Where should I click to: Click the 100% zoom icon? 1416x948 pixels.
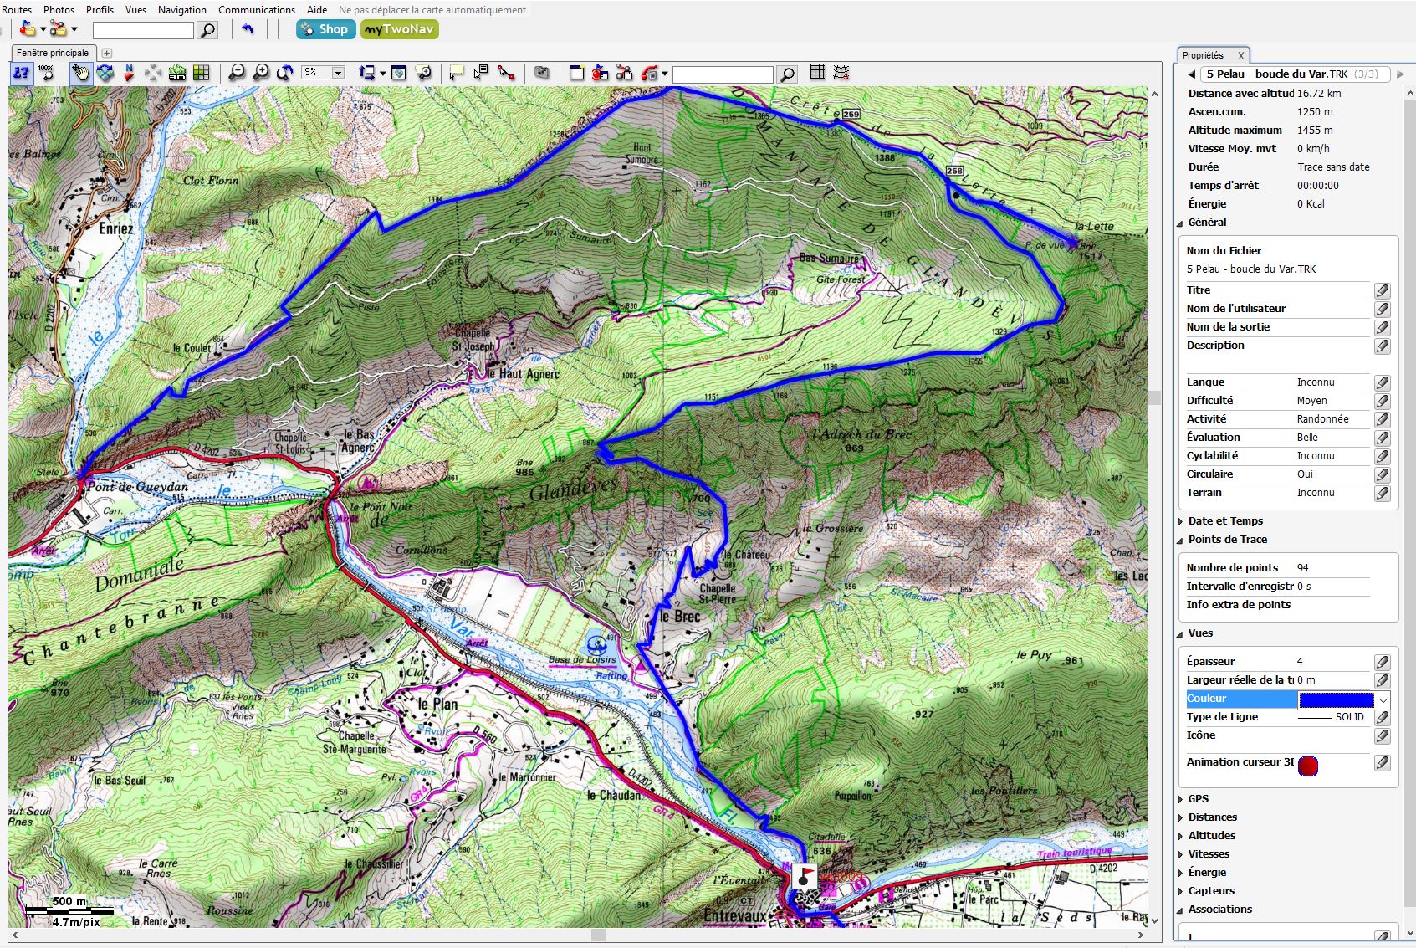click(46, 73)
